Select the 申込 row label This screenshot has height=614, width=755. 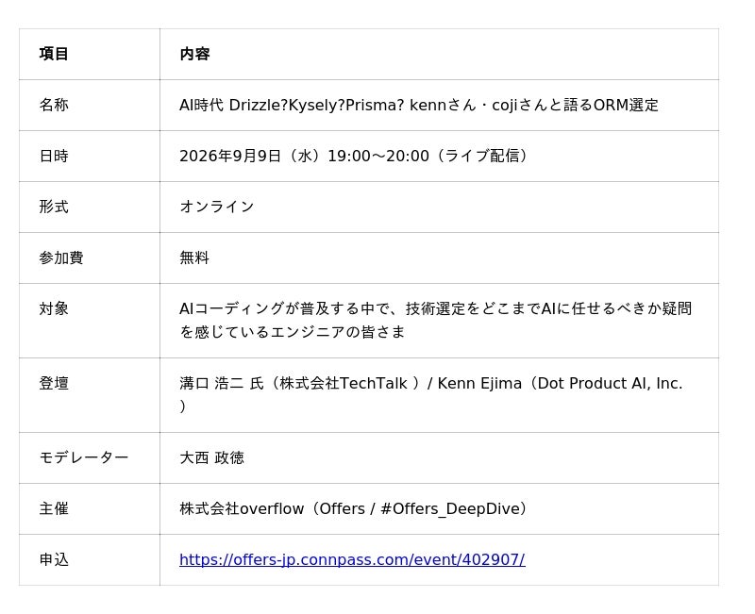click(x=54, y=559)
